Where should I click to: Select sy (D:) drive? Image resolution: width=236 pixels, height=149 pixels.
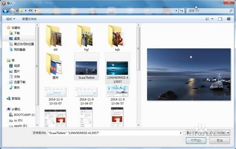(x=16, y=120)
